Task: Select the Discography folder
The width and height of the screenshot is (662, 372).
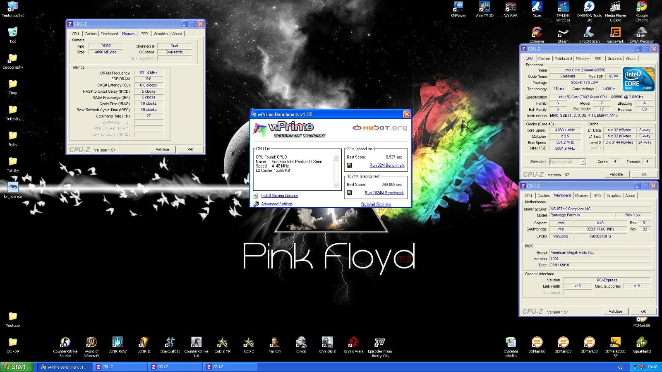Action: tap(13, 61)
